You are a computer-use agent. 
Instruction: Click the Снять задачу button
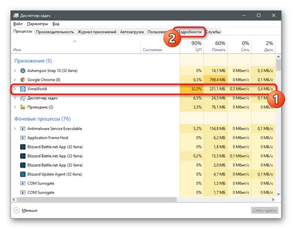tap(264, 211)
